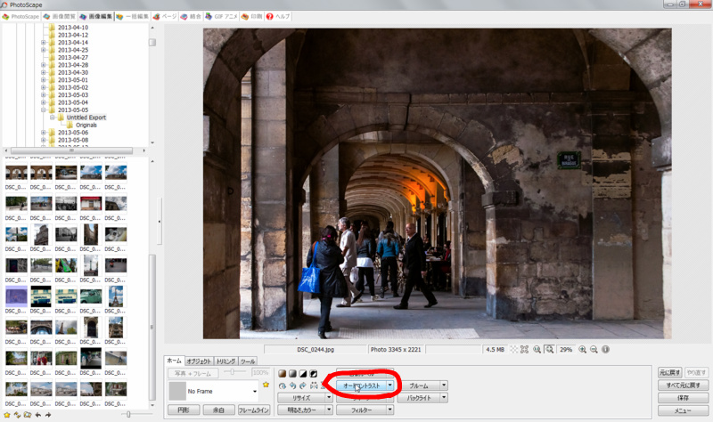The image size is (713, 422).
Task: Toggle the checkerboard transparency icon
Action: tap(514, 349)
